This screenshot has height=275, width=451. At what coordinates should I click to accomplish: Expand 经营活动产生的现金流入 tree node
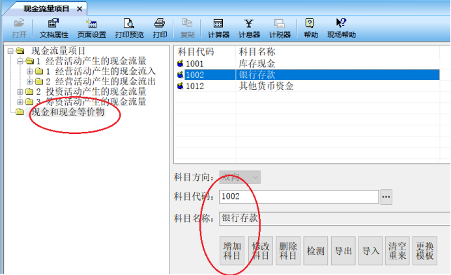(x=29, y=72)
